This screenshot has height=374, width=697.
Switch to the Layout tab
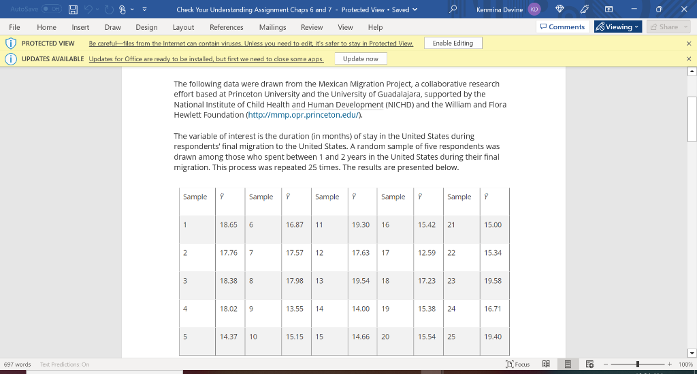(x=184, y=27)
